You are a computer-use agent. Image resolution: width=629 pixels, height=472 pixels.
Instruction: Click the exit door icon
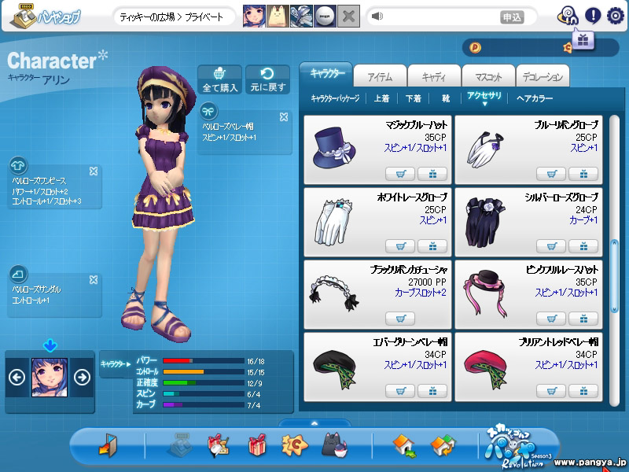(x=108, y=444)
